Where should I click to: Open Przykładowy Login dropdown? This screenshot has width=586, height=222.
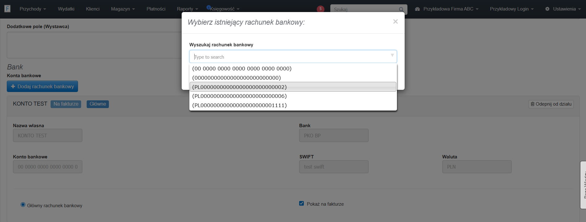click(x=512, y=9)
